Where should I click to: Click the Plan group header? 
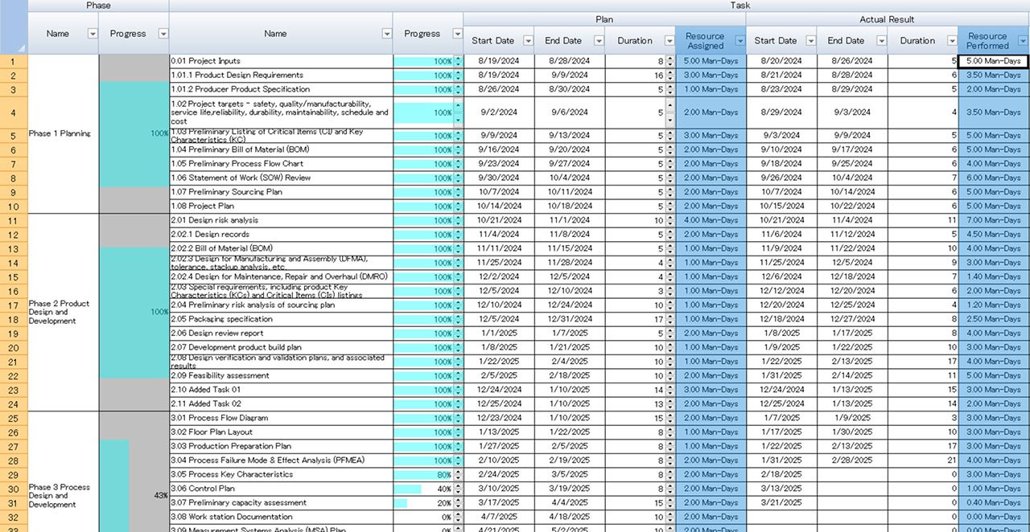[604, 19]
